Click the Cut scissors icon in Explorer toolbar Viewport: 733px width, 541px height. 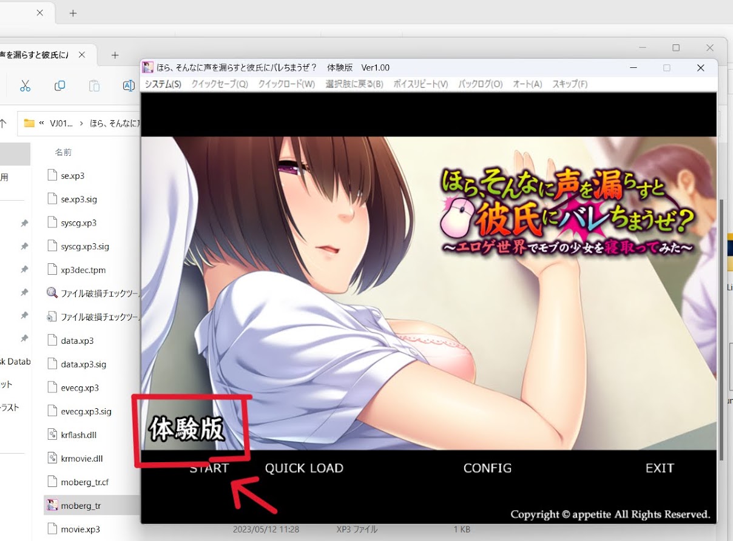(x=25, y=86)
